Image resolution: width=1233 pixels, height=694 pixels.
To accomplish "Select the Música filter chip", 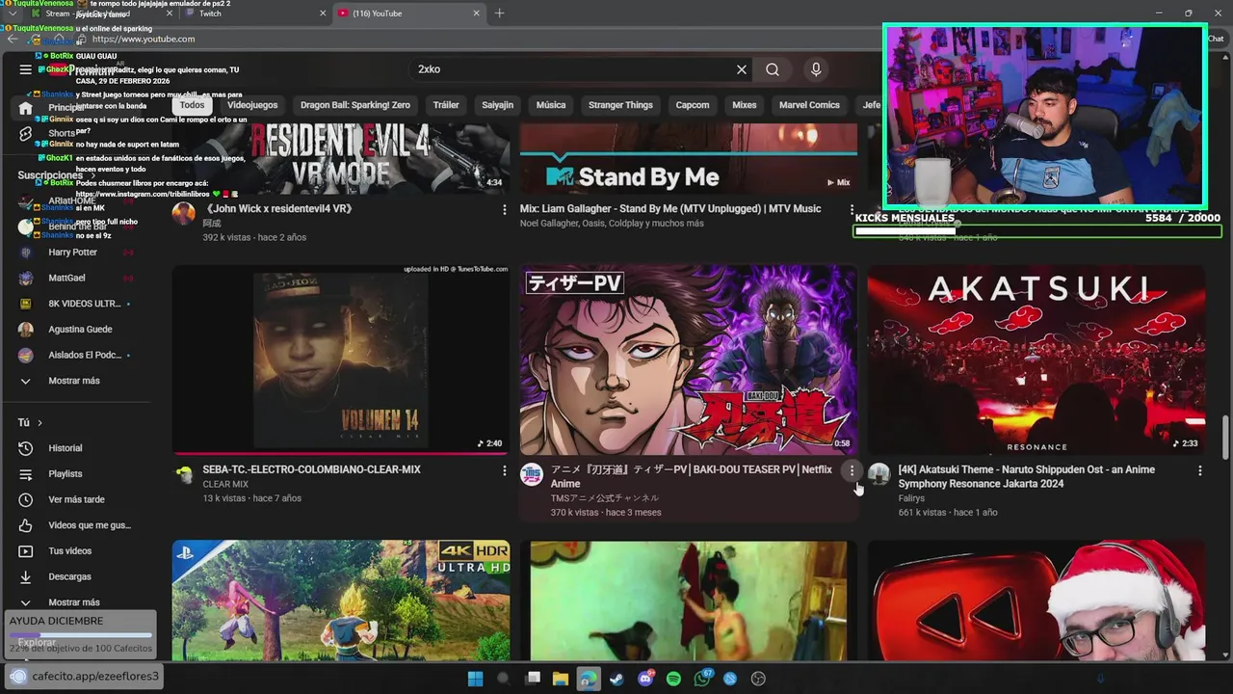I will 551,105.
